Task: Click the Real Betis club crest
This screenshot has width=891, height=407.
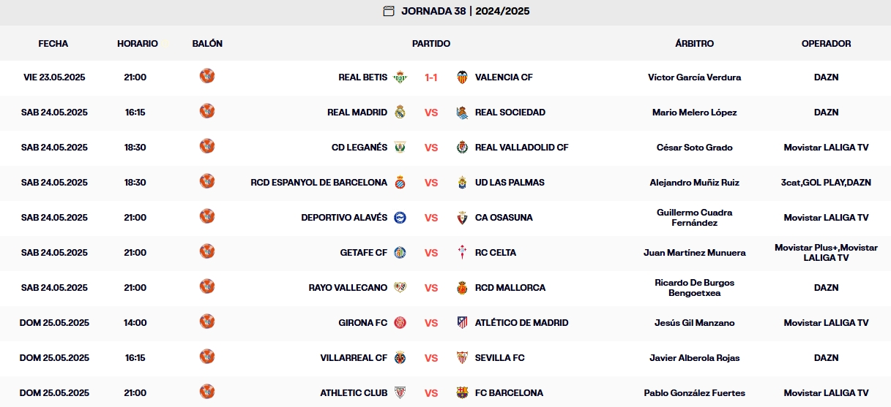Action: click(x=400, y=77)
